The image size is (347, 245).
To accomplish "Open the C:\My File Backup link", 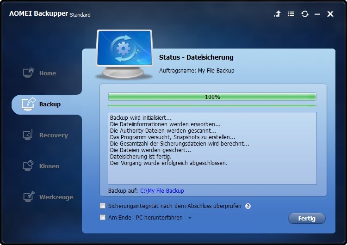I will tap(162, 190).
